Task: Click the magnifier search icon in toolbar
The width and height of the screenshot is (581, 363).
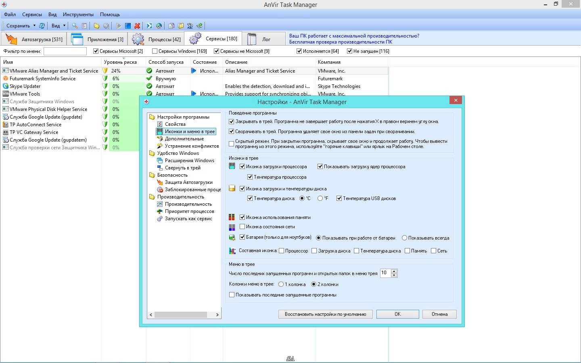Action: (75, 25)
